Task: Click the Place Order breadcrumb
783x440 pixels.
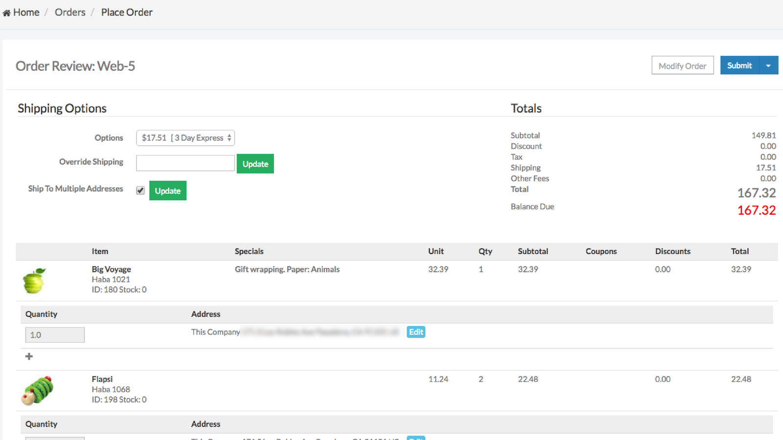Action: point(127,12)
